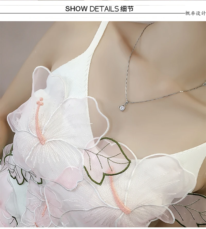Click the "SHOW DETAILS 细节" heading
206x229 pixels.
point(99,9)
